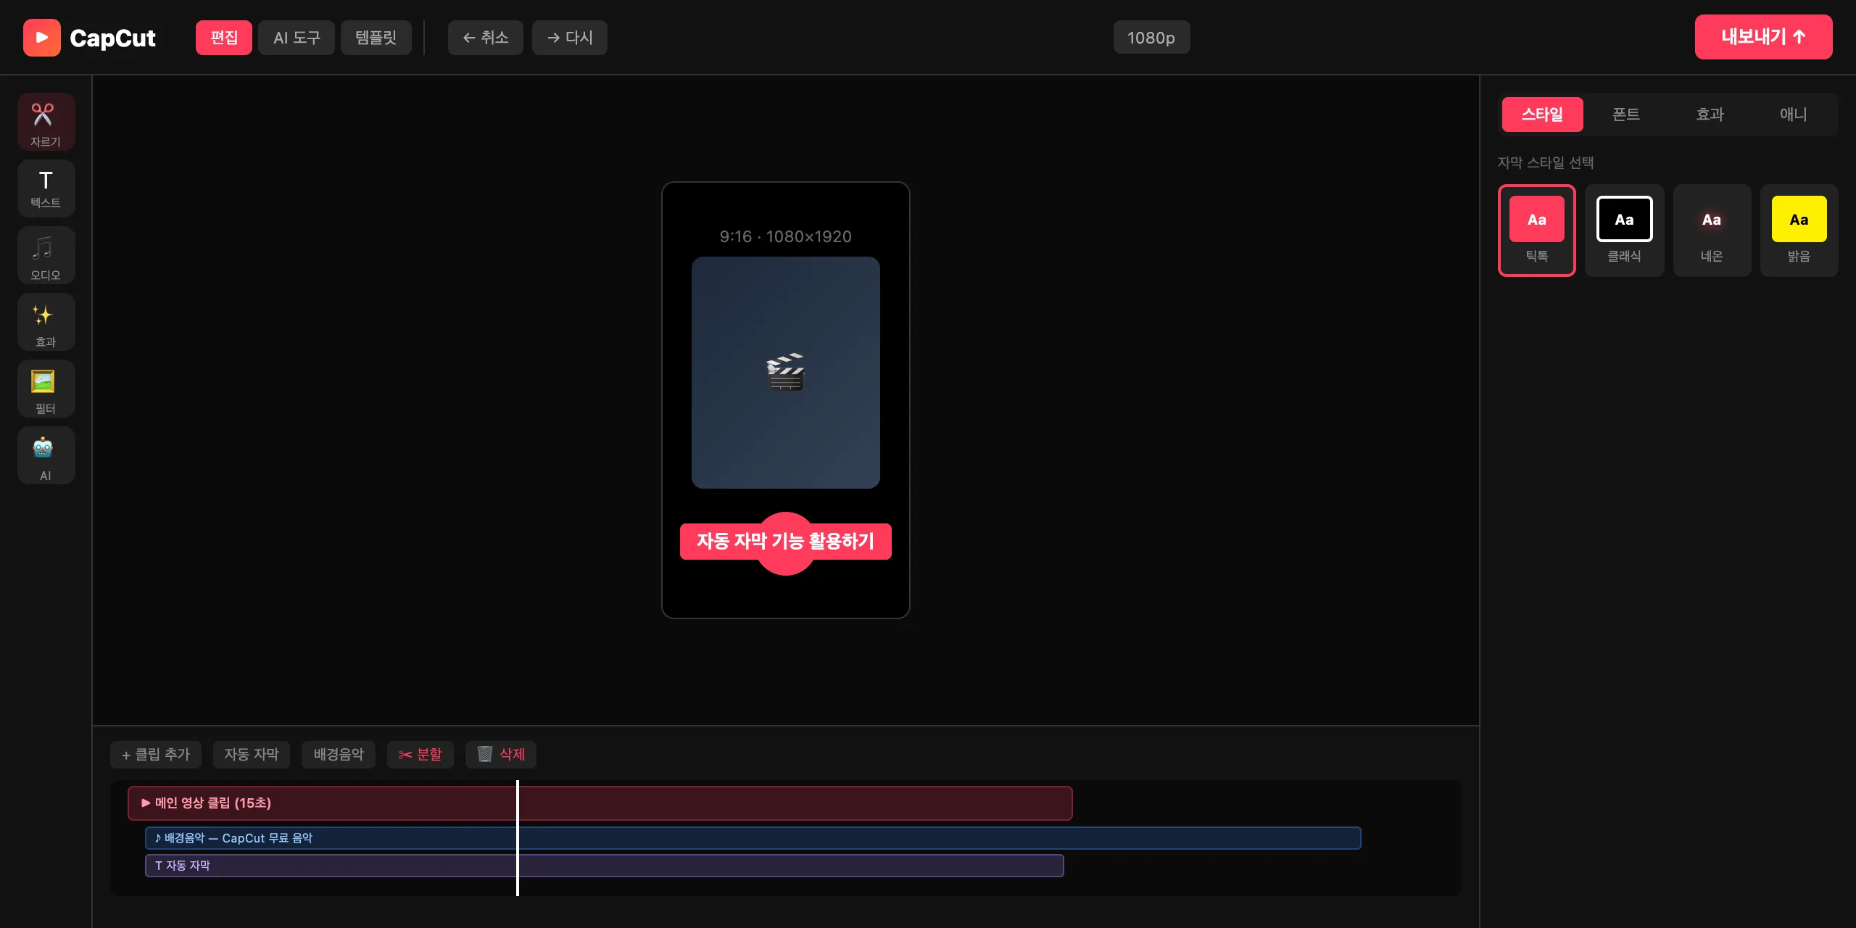The width and height of the screenshot is (1856, 928).
Task: Redo with the 다시 button
Action: coord(570,38)
